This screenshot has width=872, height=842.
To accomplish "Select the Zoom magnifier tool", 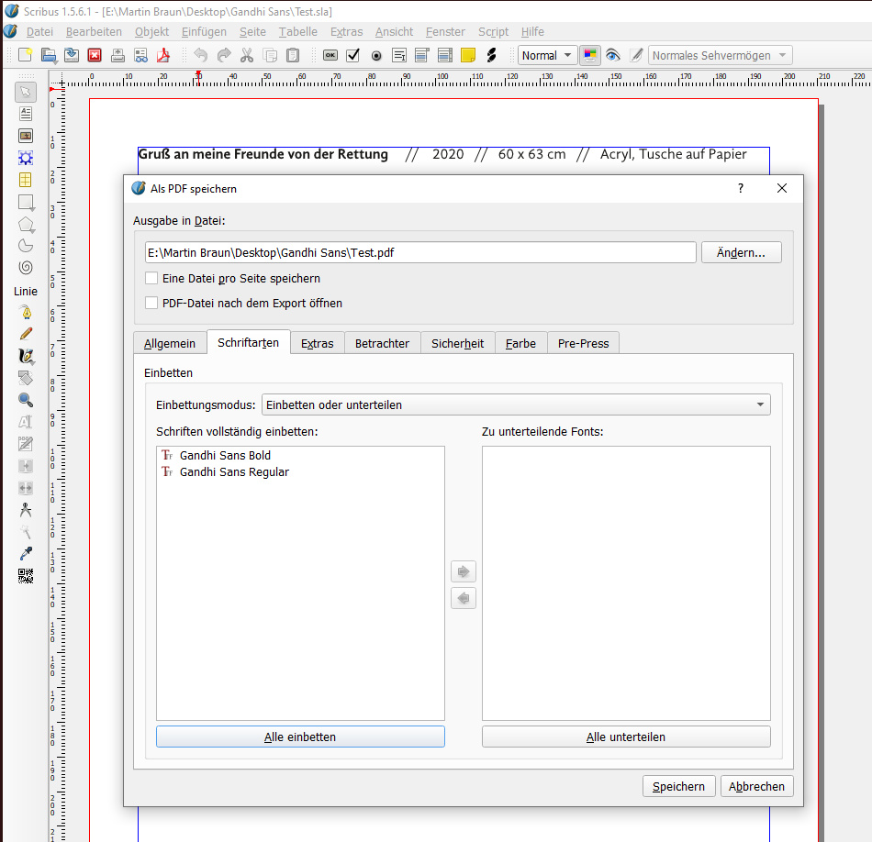I will tap(26, 400).
